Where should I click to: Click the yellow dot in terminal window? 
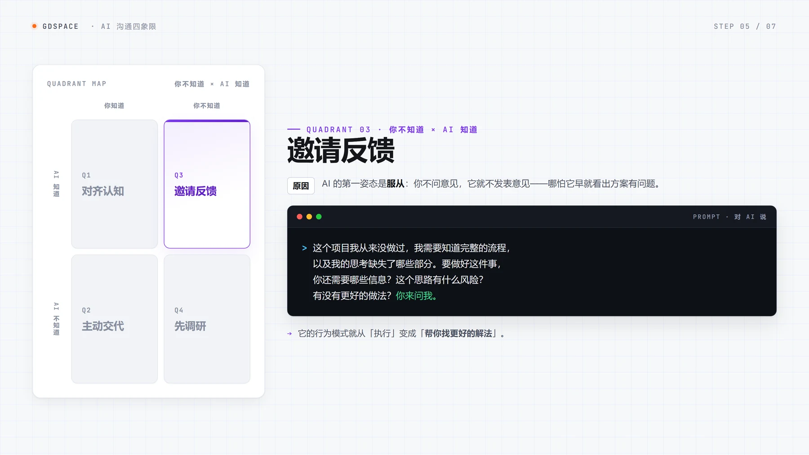click(x=309, y=216)
